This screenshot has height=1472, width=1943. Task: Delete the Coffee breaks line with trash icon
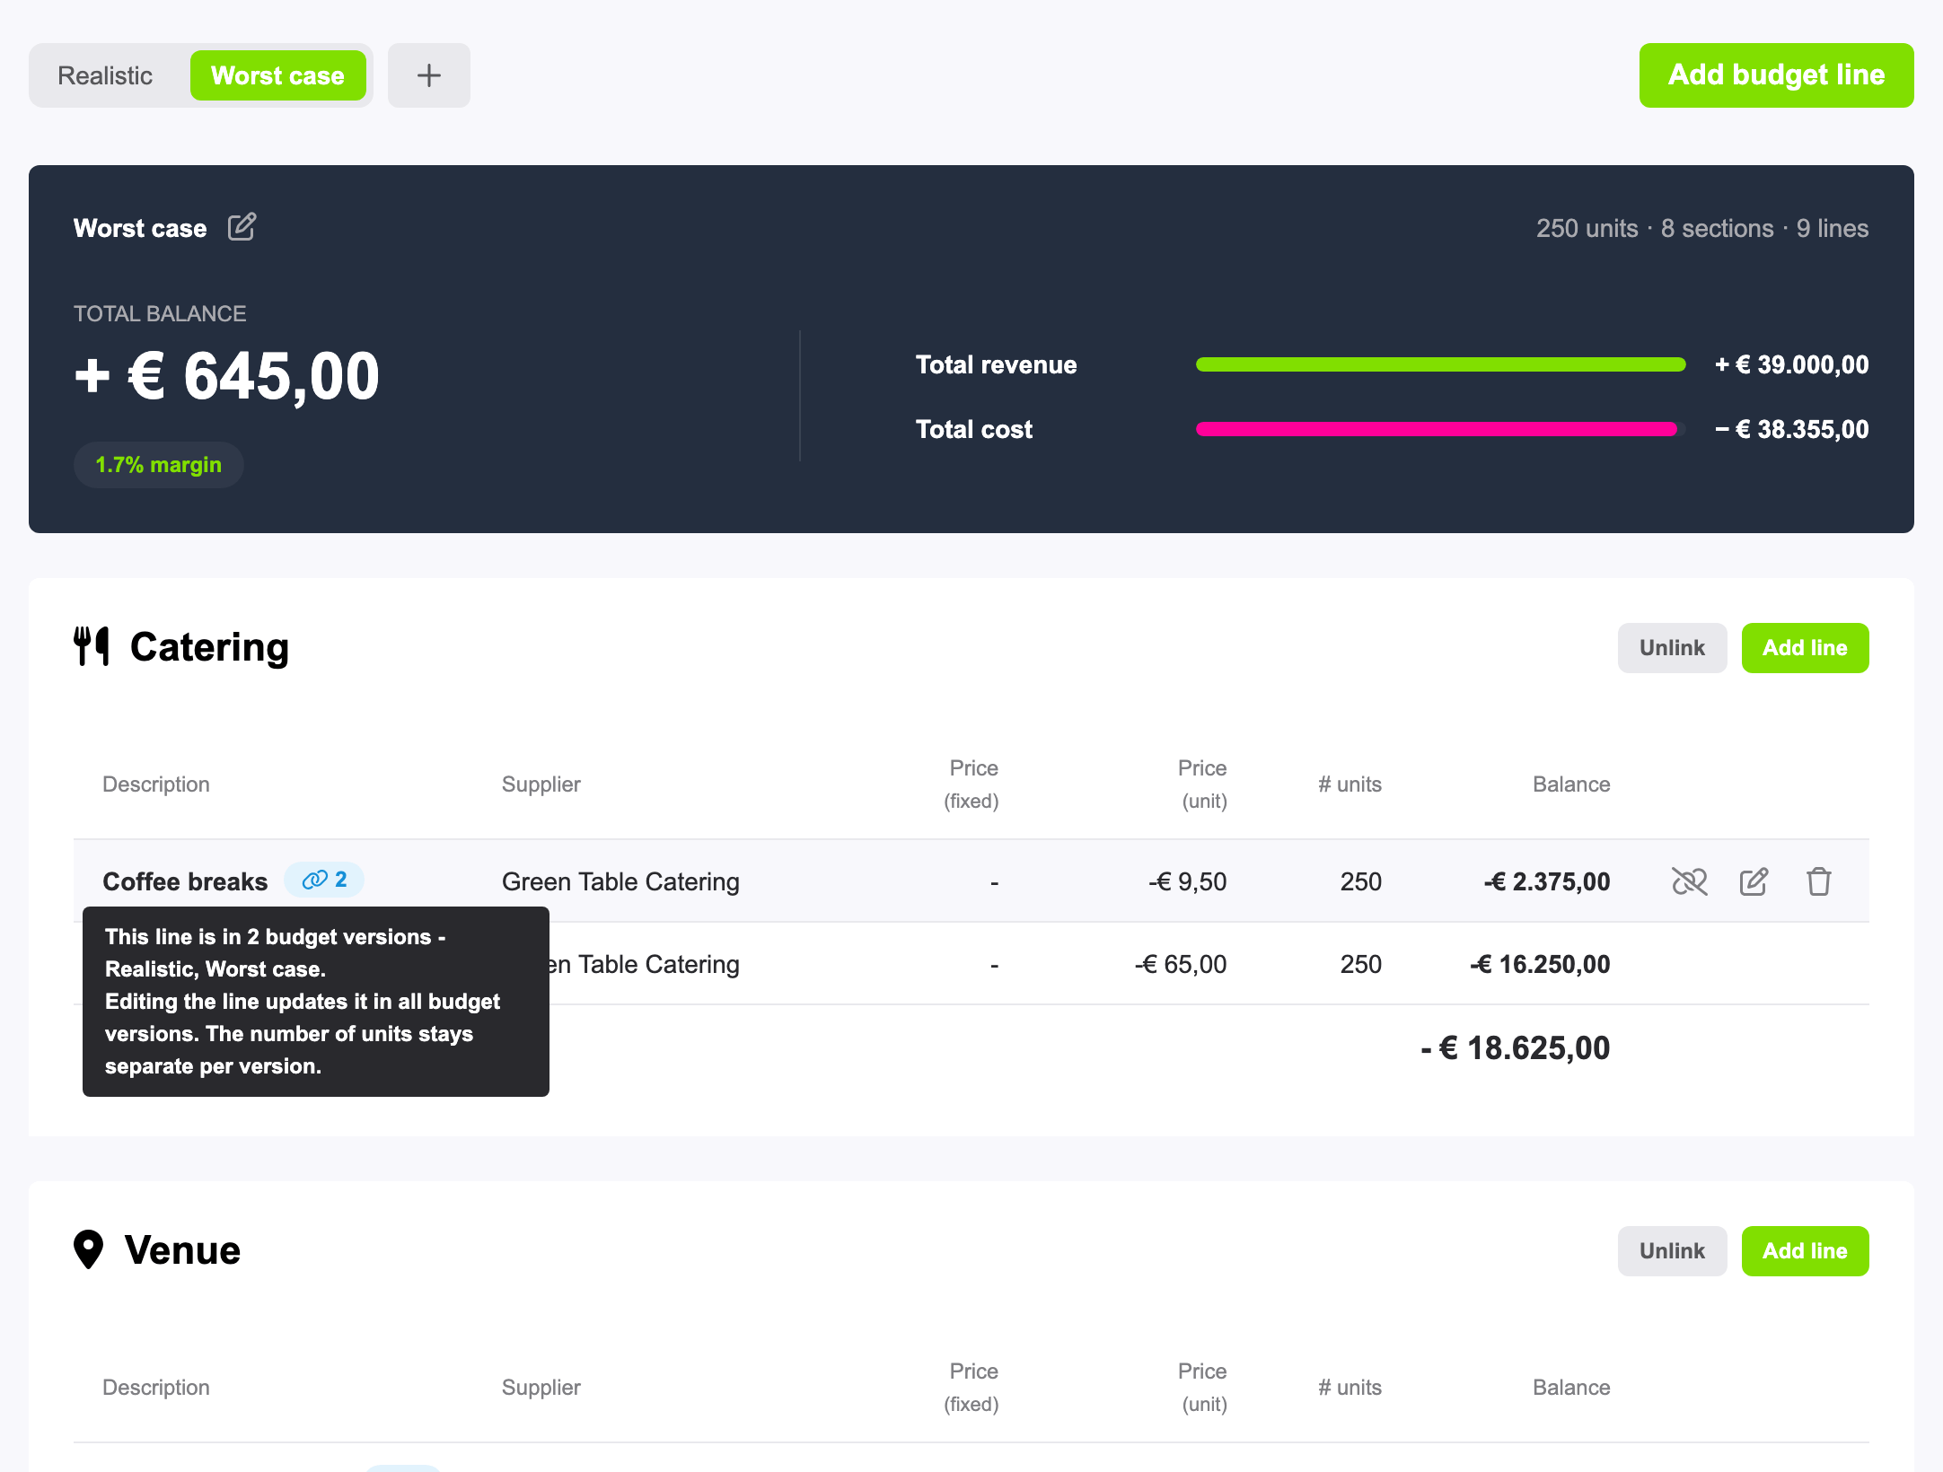tap(1819, 881)
